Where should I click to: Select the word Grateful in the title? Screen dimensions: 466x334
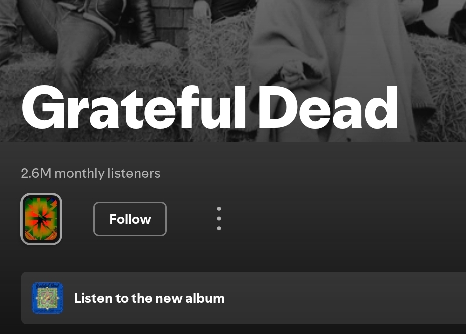(x=134, y=108)
